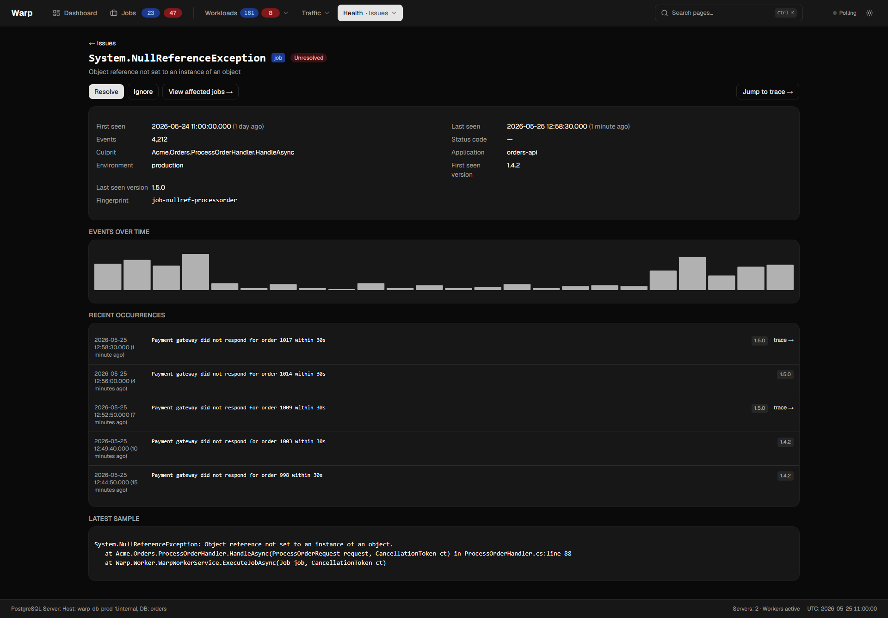Go back to Issues list

(102, 43)
